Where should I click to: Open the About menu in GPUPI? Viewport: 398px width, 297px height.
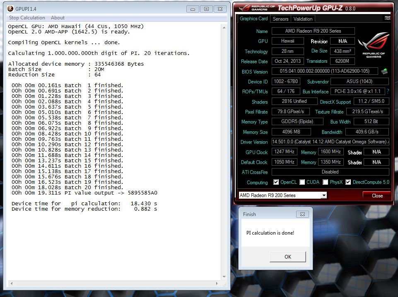click(x=58, y=18)
